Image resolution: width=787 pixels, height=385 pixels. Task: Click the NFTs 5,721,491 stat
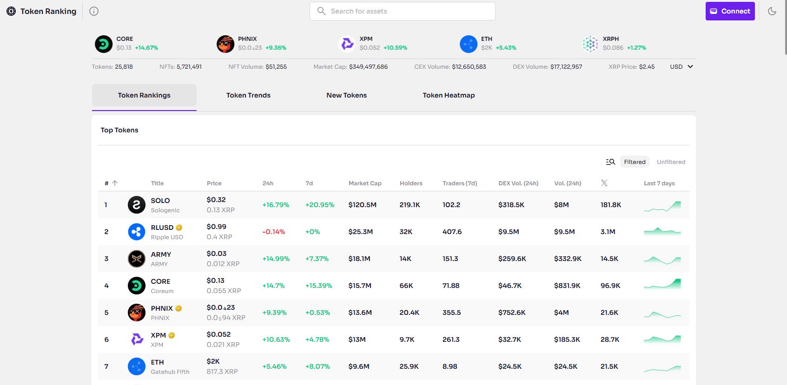point(180,67)
